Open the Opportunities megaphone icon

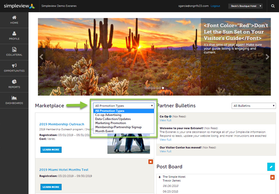pyautogui.click(x=14, y=66)
